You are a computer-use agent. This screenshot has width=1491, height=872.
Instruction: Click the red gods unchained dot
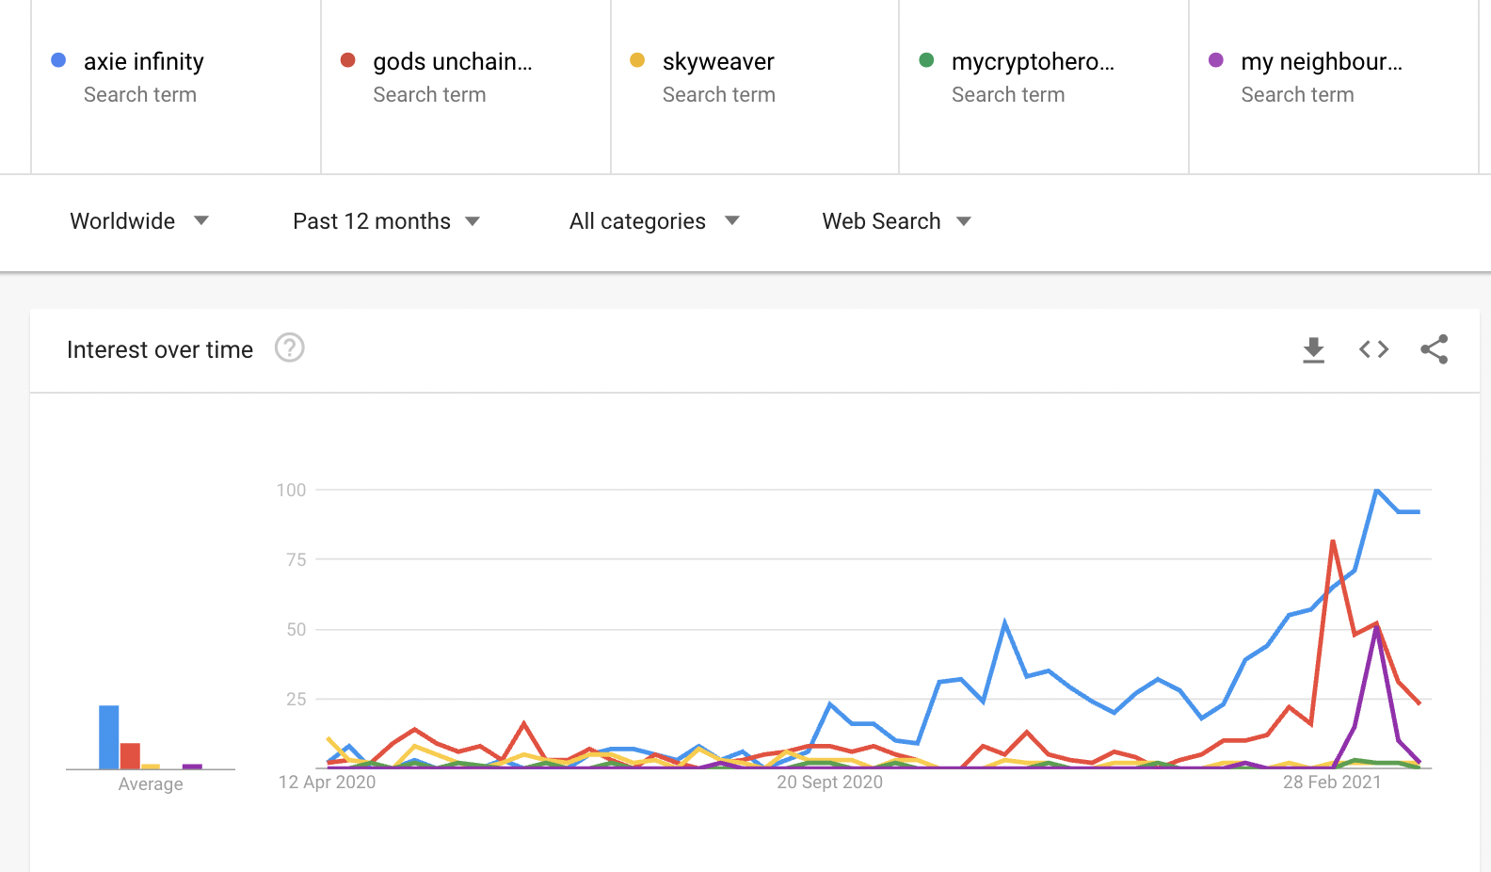pyautogui.click(x=347, y=60)
